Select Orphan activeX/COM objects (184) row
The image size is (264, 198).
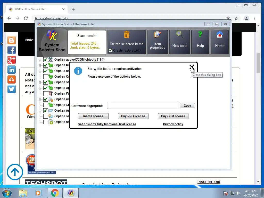tap(79, 60)
